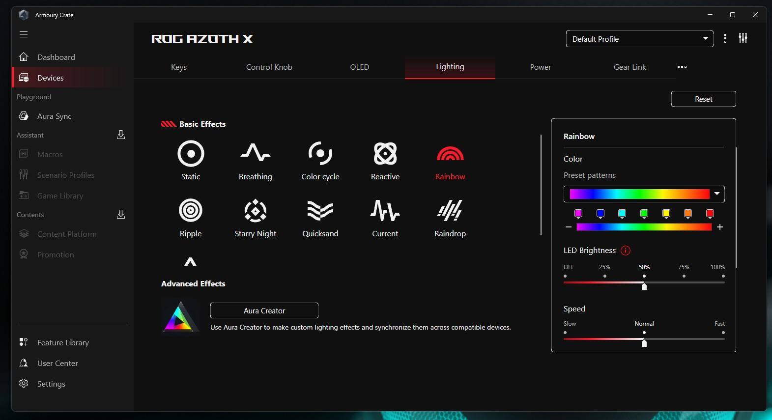Select the Color cycle effect
This screenshot has width=772, height=420.
coord(320,154)
